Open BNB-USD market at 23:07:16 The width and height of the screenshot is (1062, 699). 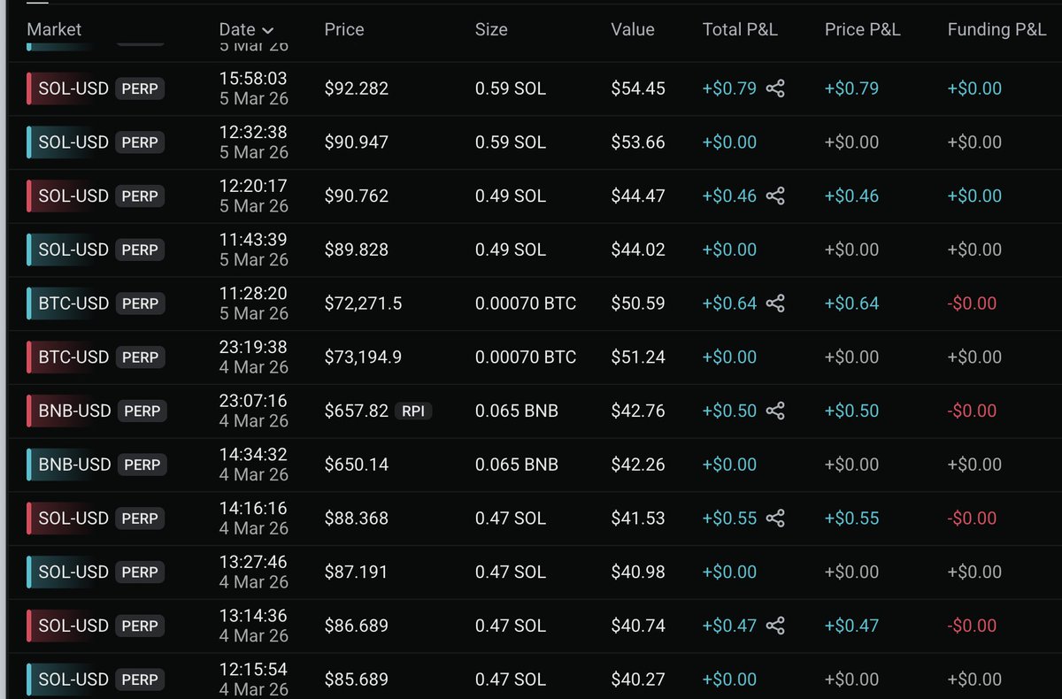(x=74, y=411)
